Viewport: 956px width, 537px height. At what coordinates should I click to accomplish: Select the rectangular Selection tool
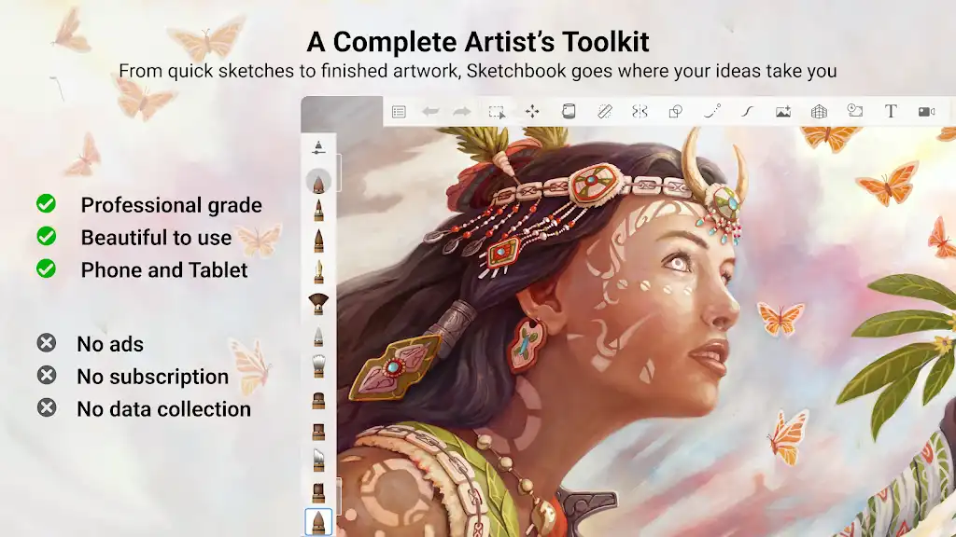click(x=497, y=112)
